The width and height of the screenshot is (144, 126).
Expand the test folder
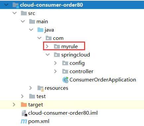click(x=22, y=96)
